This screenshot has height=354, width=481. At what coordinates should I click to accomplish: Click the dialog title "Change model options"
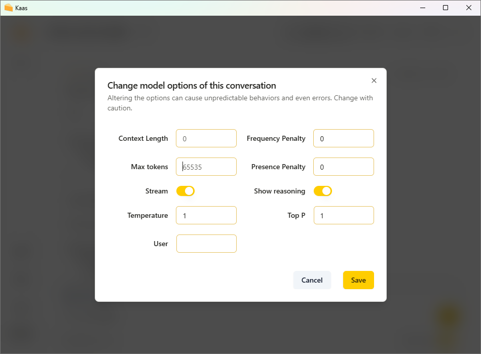(192, 86)
